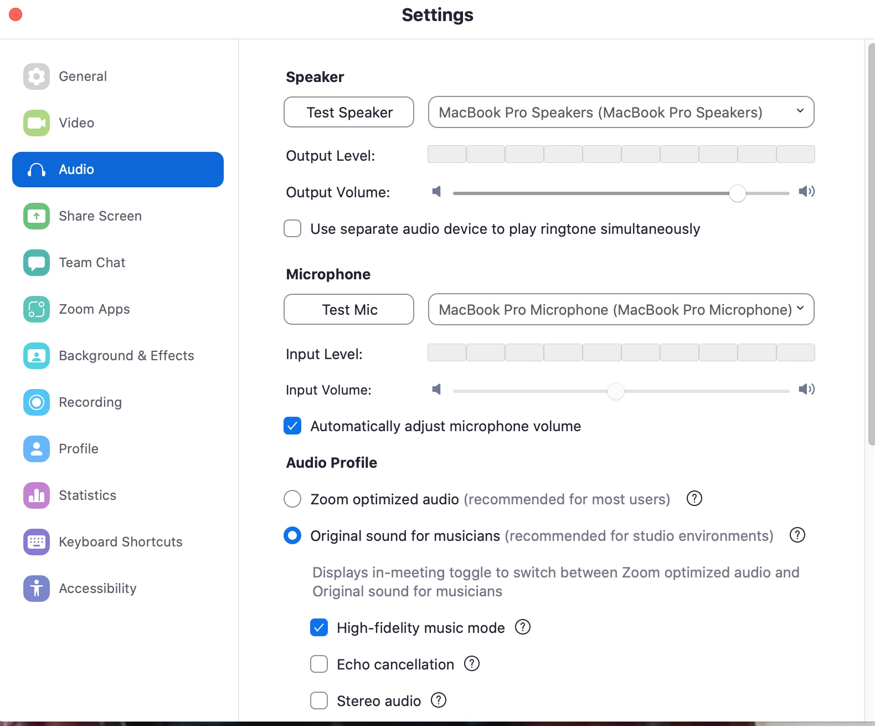This screenshot has width=875, height=726.
Task: Enable Stereo audio checkbox
Action: (319, 701)
